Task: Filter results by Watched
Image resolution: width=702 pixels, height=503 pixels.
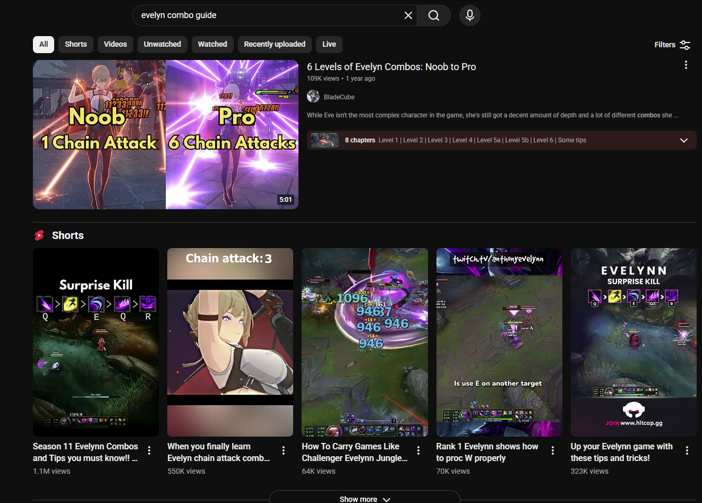Action: (212, 45)
